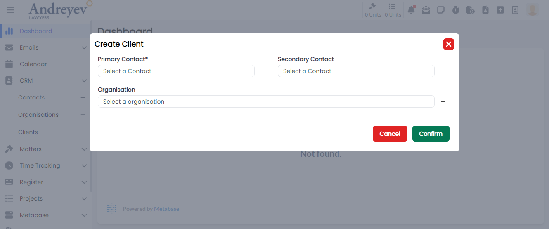This screenshot has width=549, height=229.
Task: Close the Create Client dialog with the red X
Action: click(449, 44)
